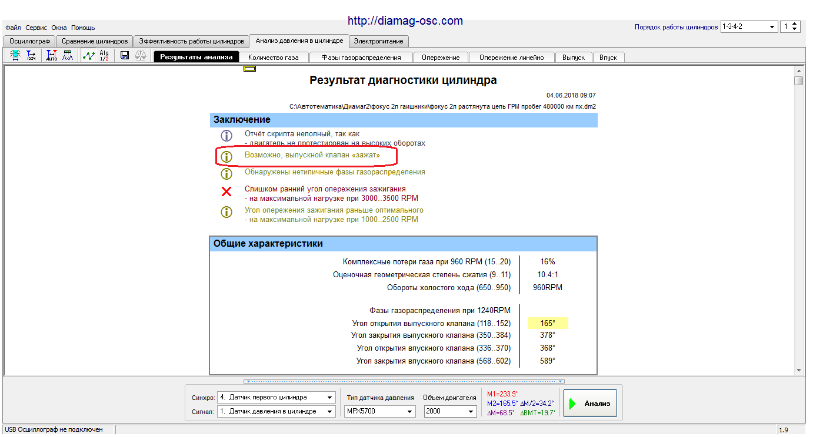Image resolution: width=813 pixels, height=437 pixels.
Task: Click the first toolbar icon with cyan waveform
Action: (x=15, y=56)
